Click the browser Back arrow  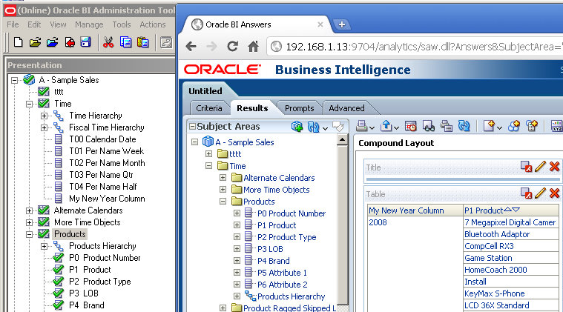pyautogui.click(x=191, y=46)
